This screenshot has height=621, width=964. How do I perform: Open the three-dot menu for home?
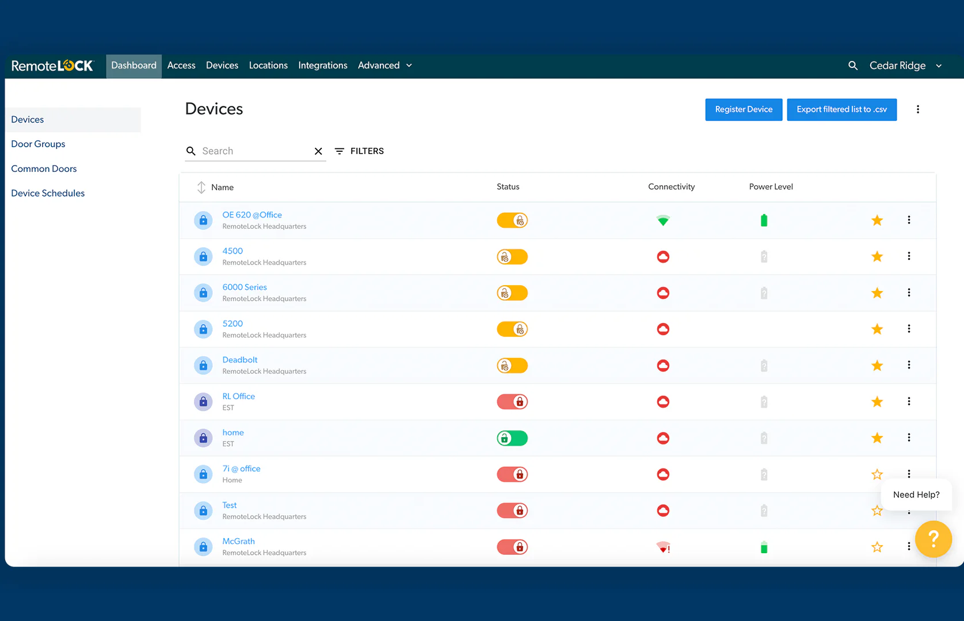(909, 438)
